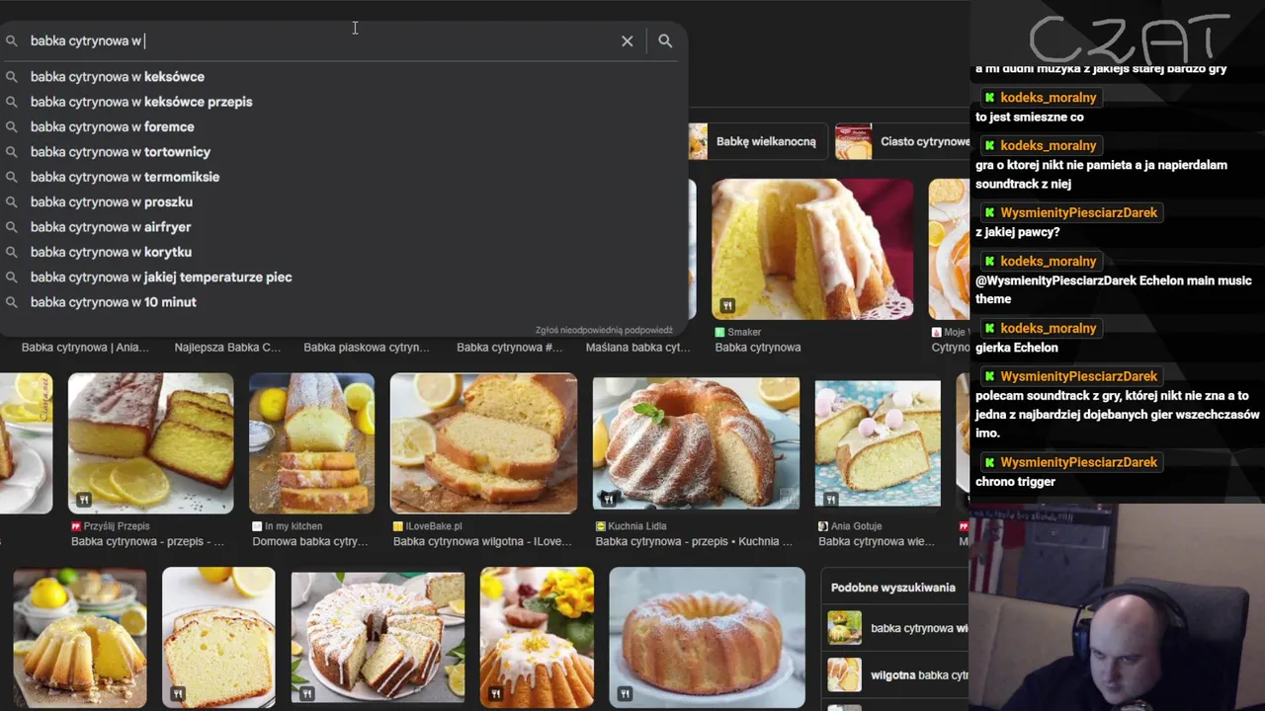Click the magnifier search button

(665, 41)
